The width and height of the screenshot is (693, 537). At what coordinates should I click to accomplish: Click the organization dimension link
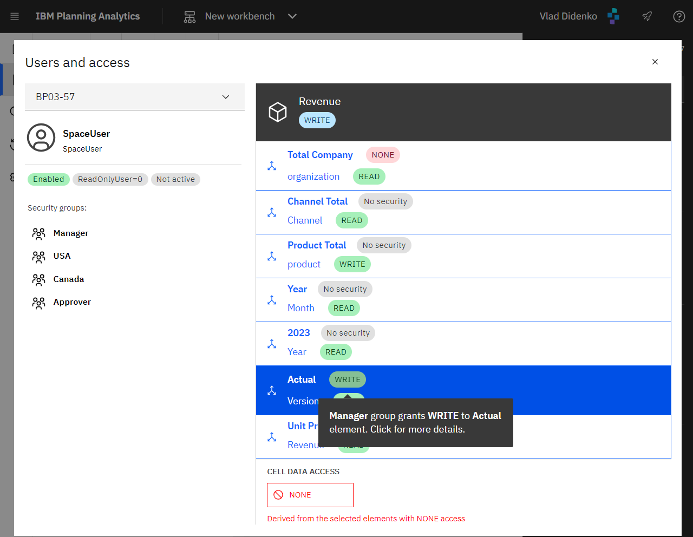(313, 176)
